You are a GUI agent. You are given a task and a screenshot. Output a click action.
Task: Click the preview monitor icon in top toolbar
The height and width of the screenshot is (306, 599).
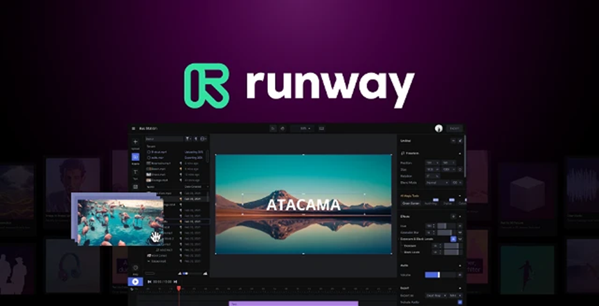pyautogui.click(x=321, y=128)
